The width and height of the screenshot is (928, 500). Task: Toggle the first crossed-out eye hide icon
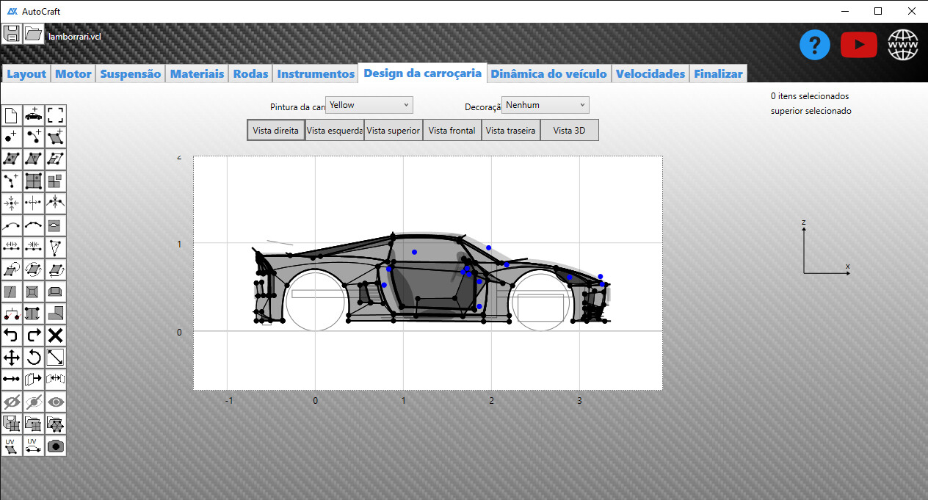[x=12, y=402]
